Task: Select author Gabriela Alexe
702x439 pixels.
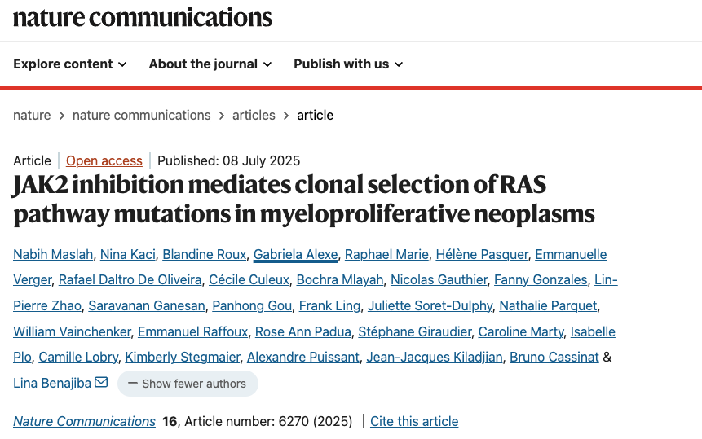Action: coord(294,255)
